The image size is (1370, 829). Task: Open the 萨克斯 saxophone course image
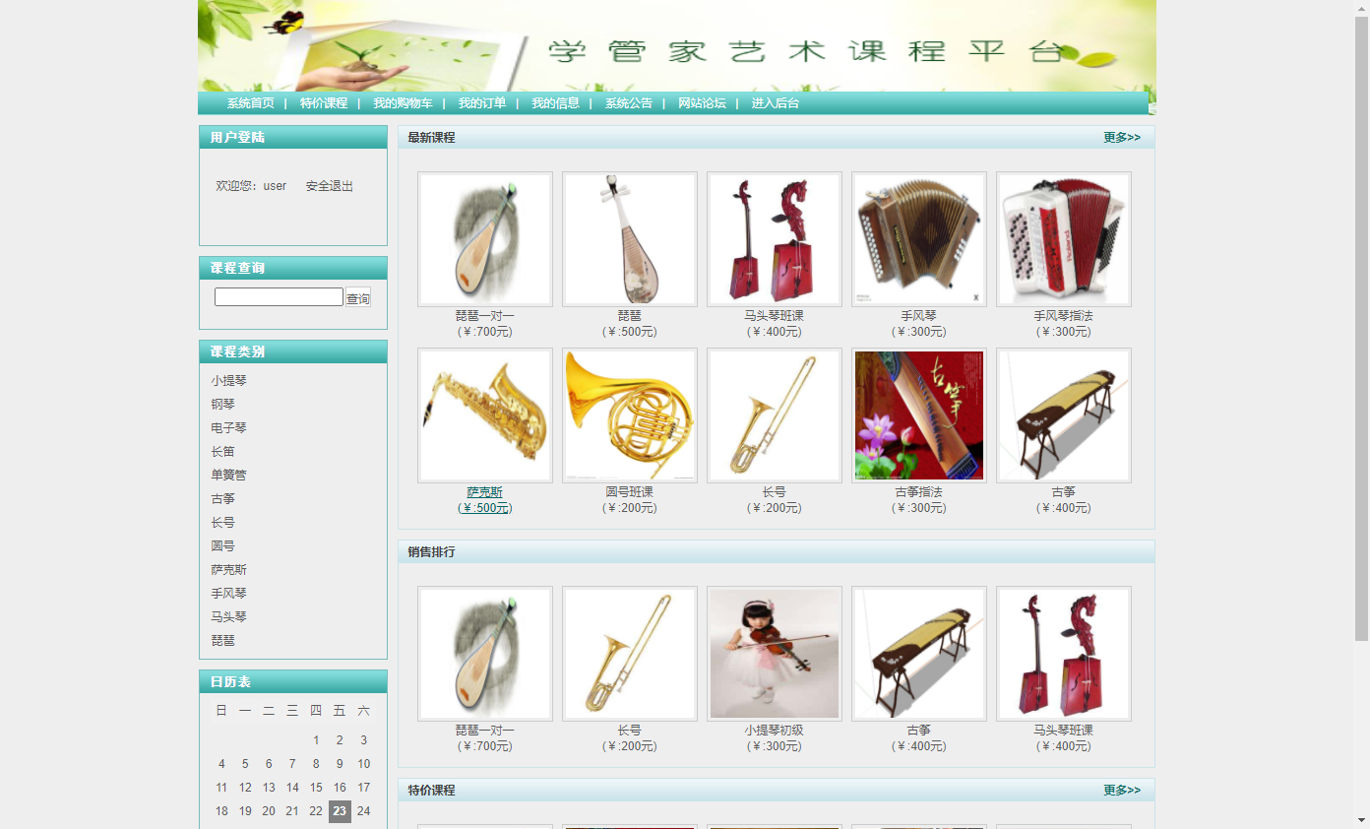pos(484,415)
